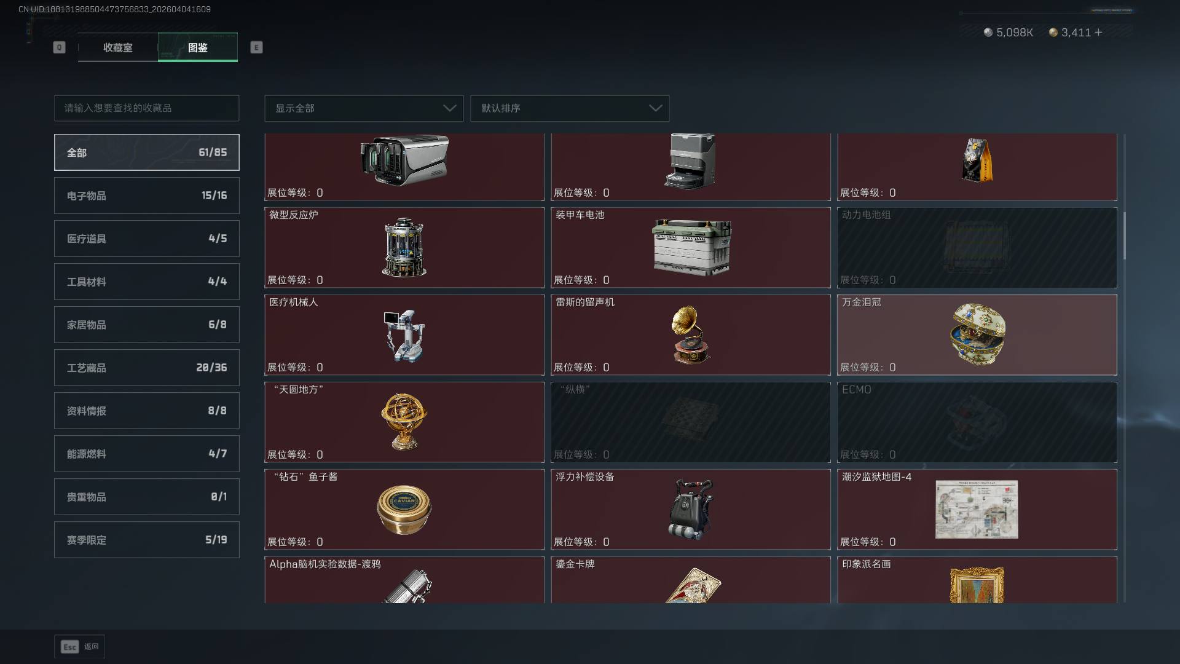Switch to the 收藏室 tab

click(118, 47)
